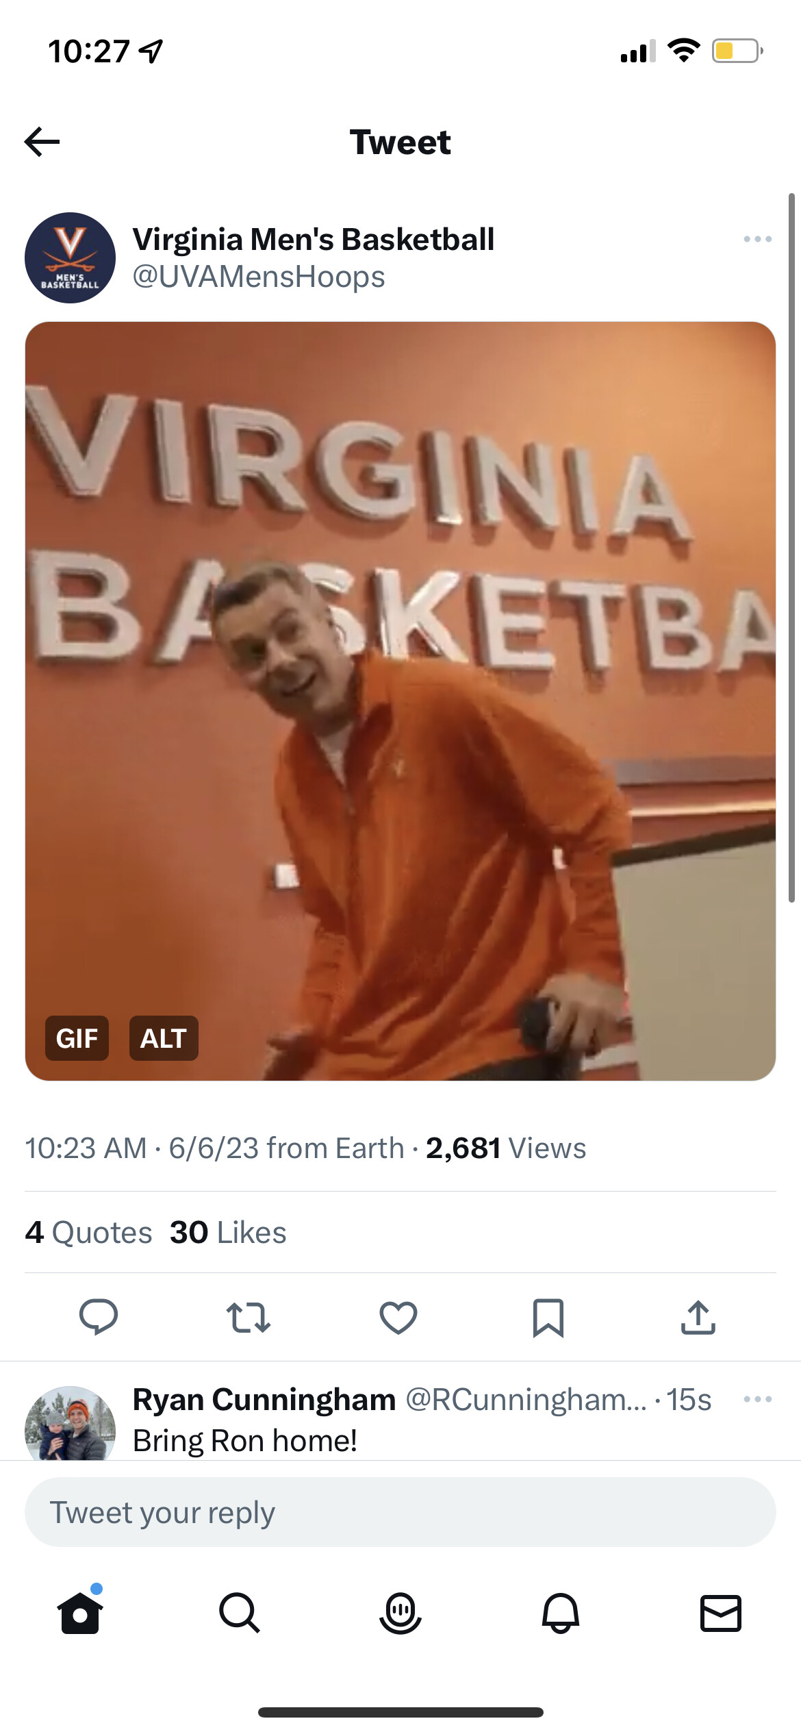The width and height of the screenshot is (801, 1734).
Task: Focus the Tweet your reply field
Action: click(x=400, y=1512)
